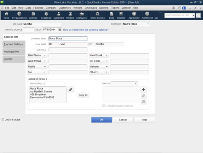Open the Calendar icon in toolbar

pos(33,15)
